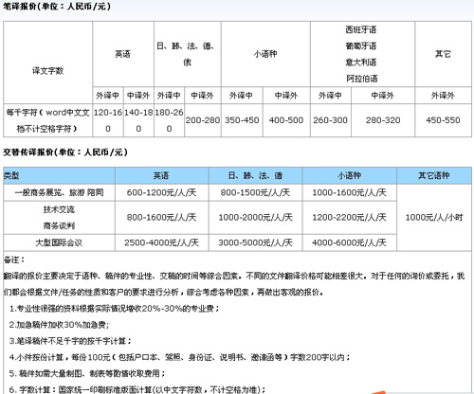Click the 400-500 price cell
Viewport: 474px width, 394px height.
(x=286, y=120)
